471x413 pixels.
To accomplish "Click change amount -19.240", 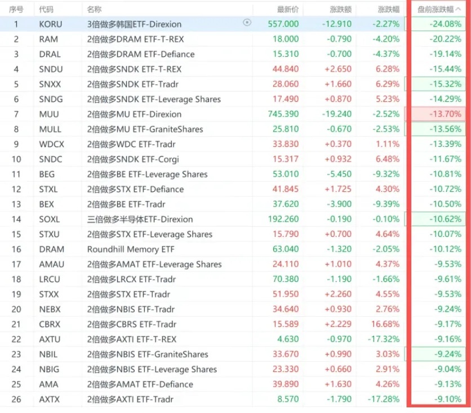I will [x=337, y=114].
